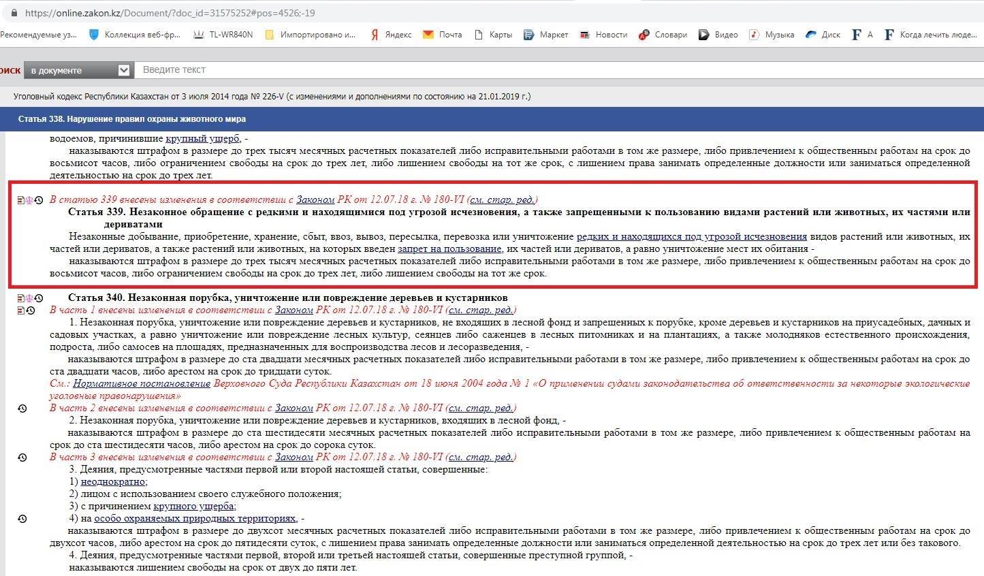
Task: Open court practice scales icon beside Статья 340
Action: [x=29, y=298]
